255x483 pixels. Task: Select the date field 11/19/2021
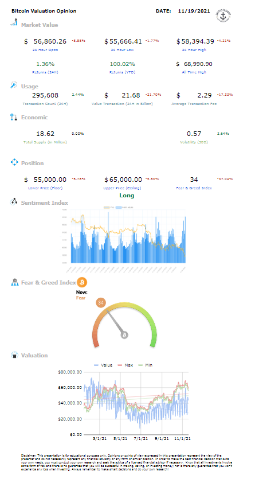pyautogui.click(x=194, y=11)
